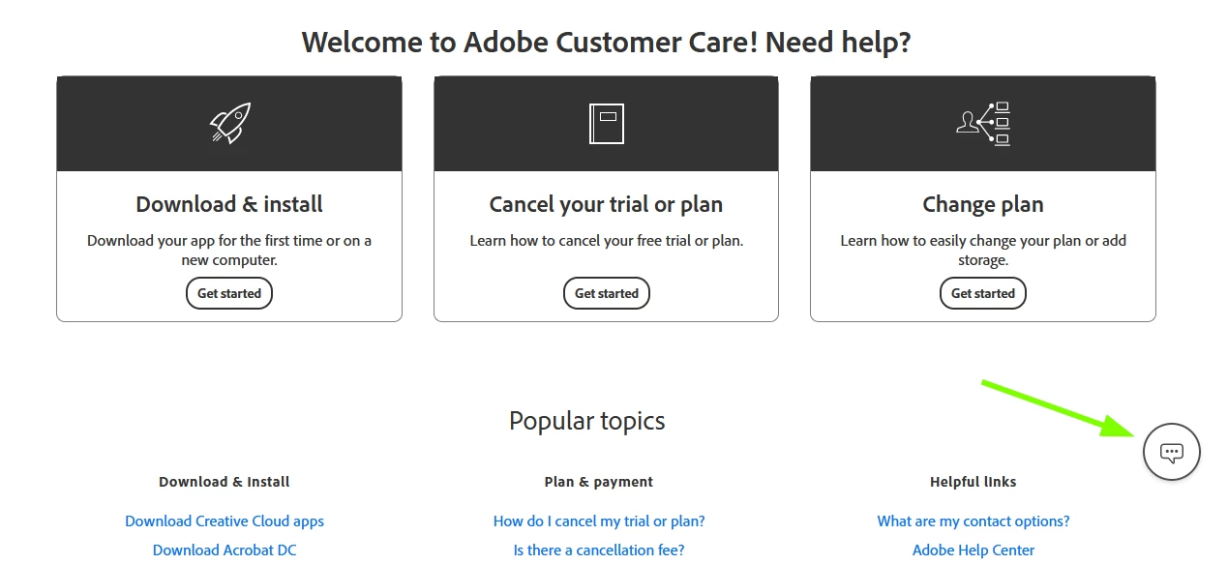
Task: Open Is there a cancellation fee link
Action: (x=599, y=550)
